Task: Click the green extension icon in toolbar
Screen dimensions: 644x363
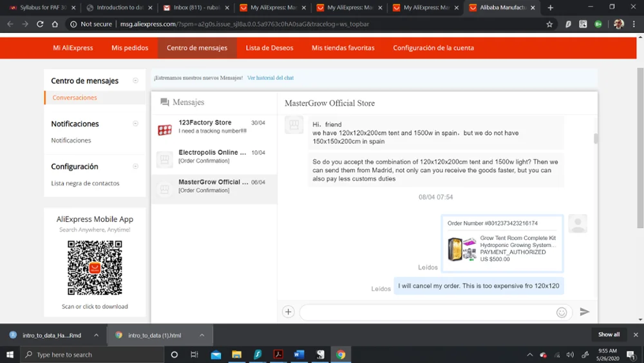Action: (598, 25)
